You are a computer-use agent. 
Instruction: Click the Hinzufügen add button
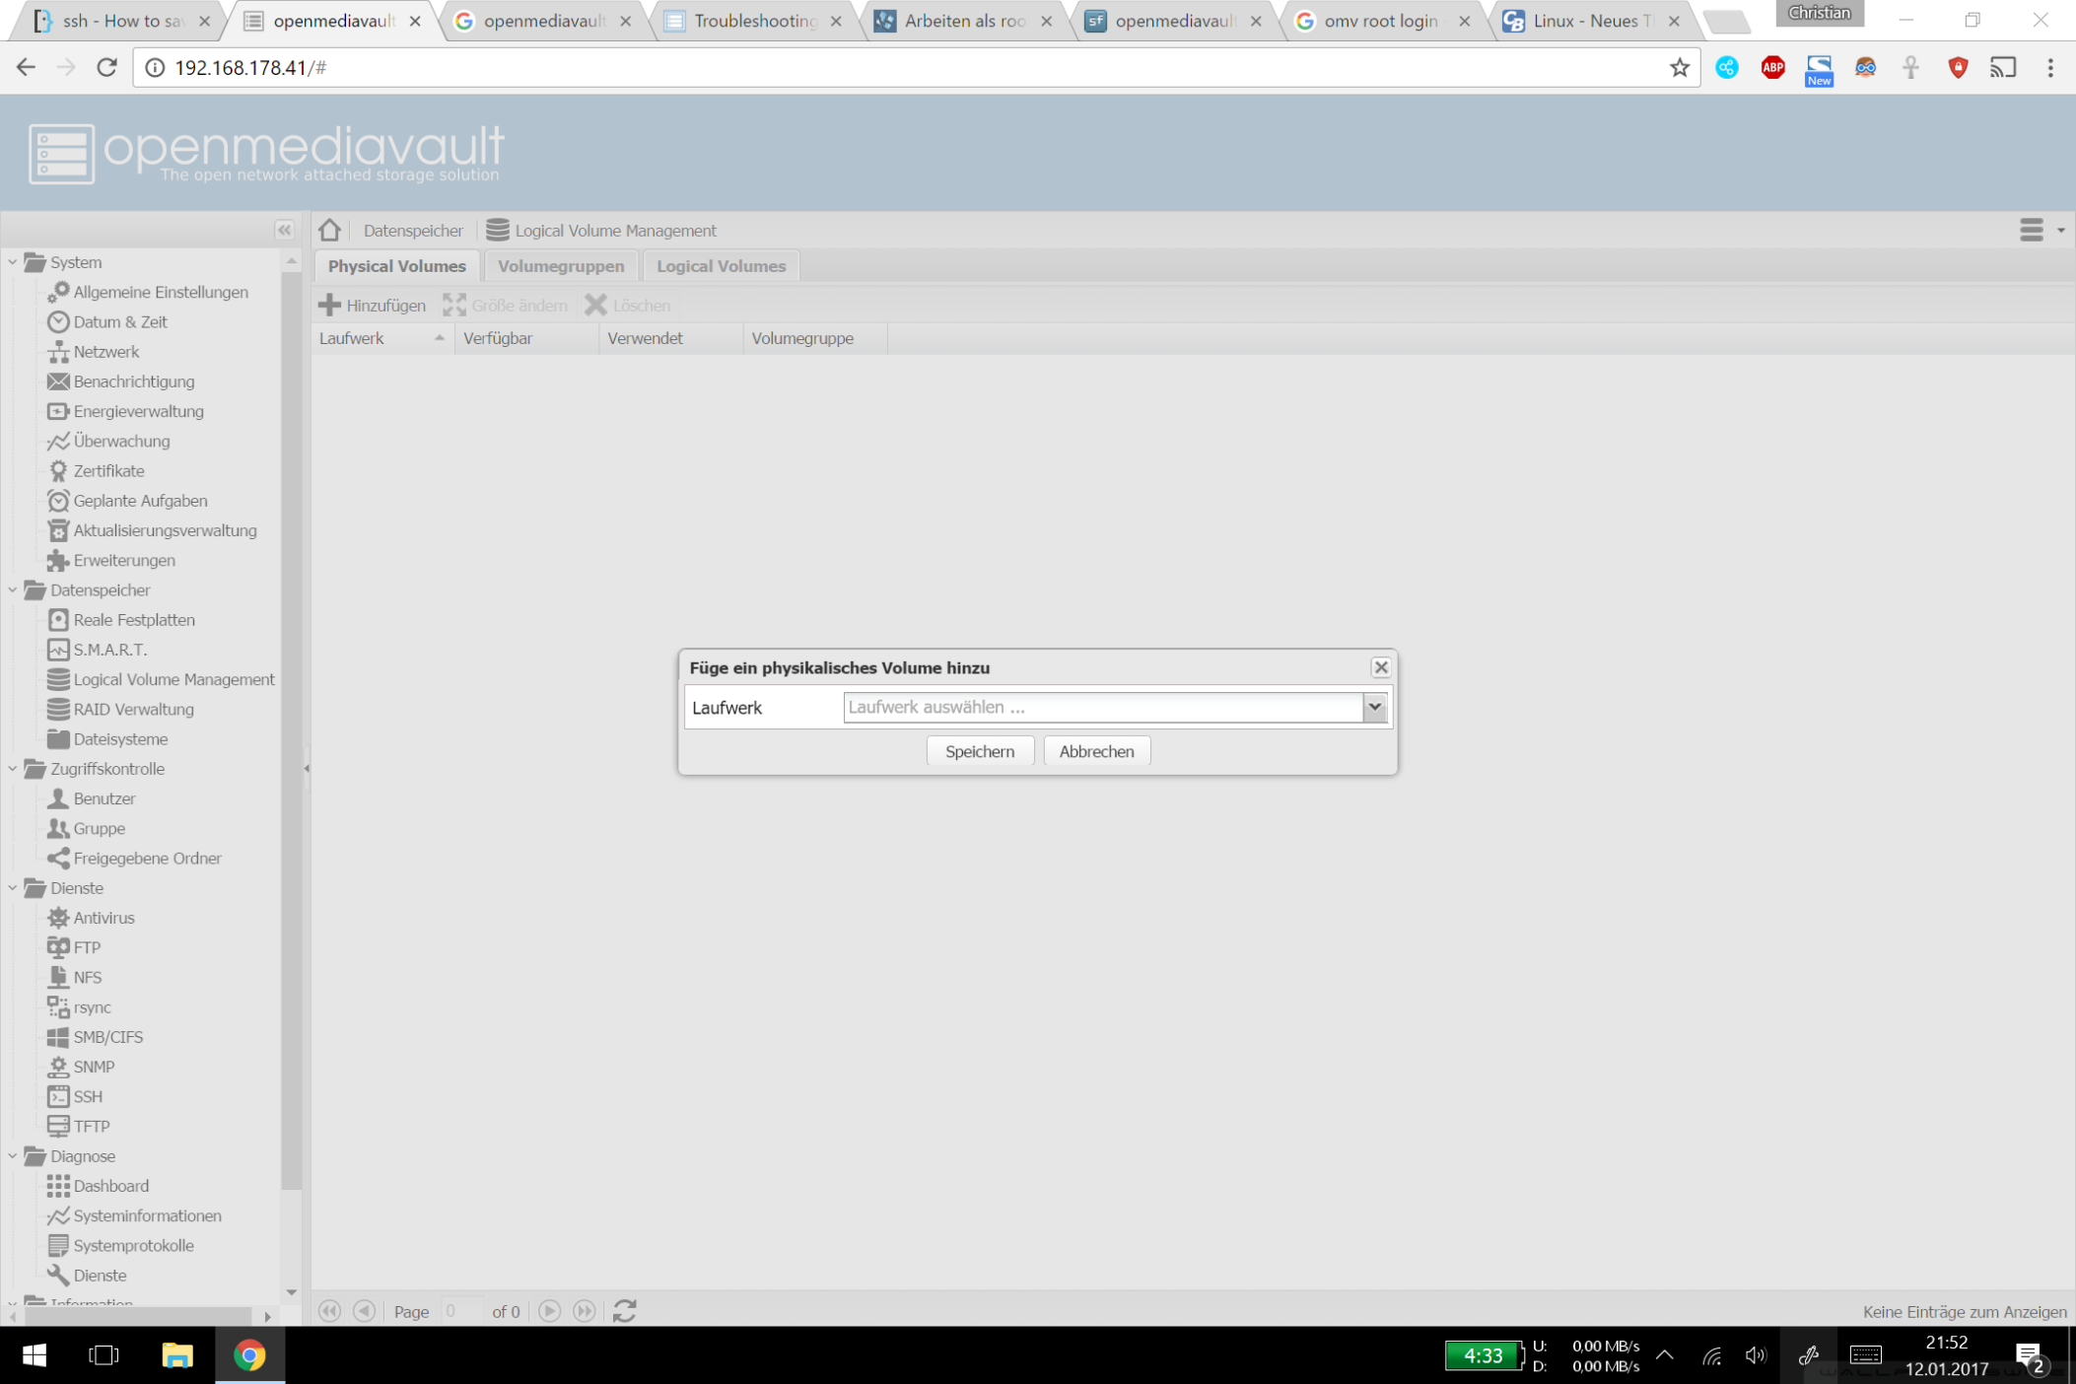(373, 305)
